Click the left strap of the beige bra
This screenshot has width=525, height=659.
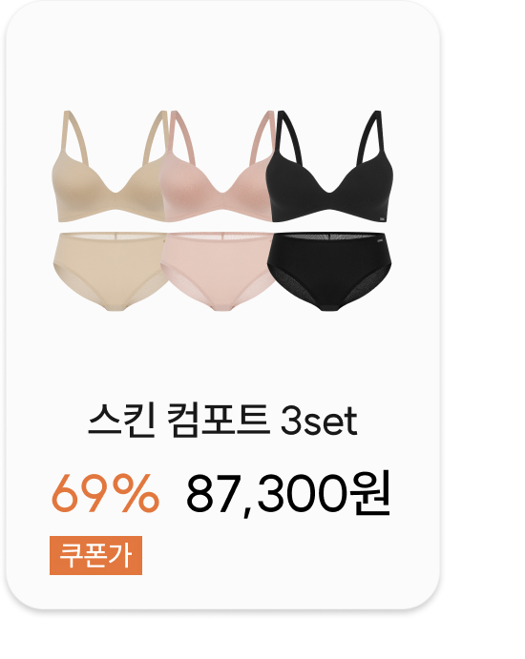(x=75, y=136)
